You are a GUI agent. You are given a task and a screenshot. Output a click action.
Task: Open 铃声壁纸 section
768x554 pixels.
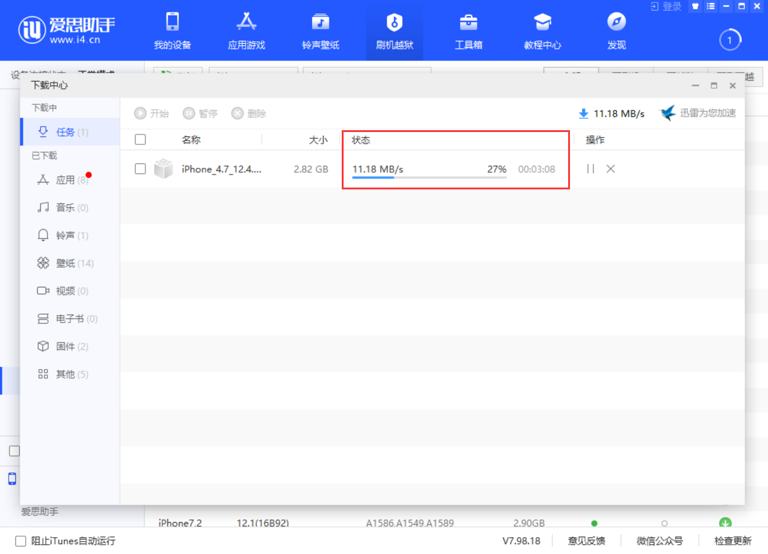coord(320,31)
